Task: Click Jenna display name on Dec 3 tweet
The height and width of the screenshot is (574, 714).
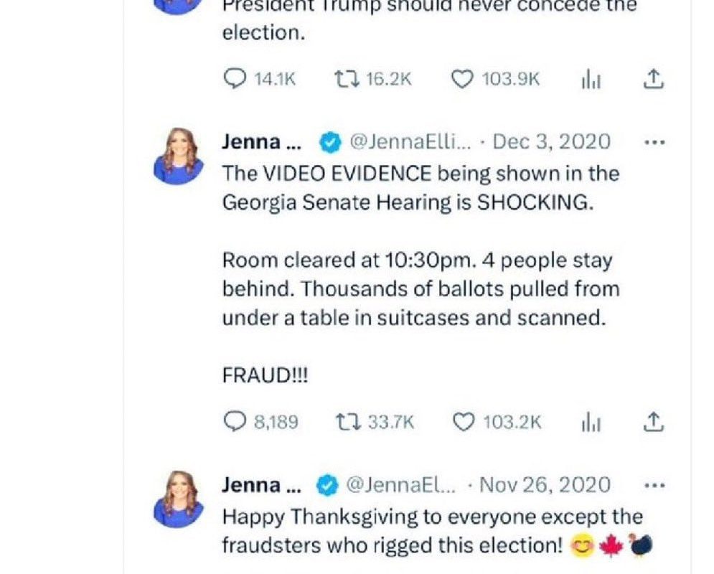Action: [262, 142]
